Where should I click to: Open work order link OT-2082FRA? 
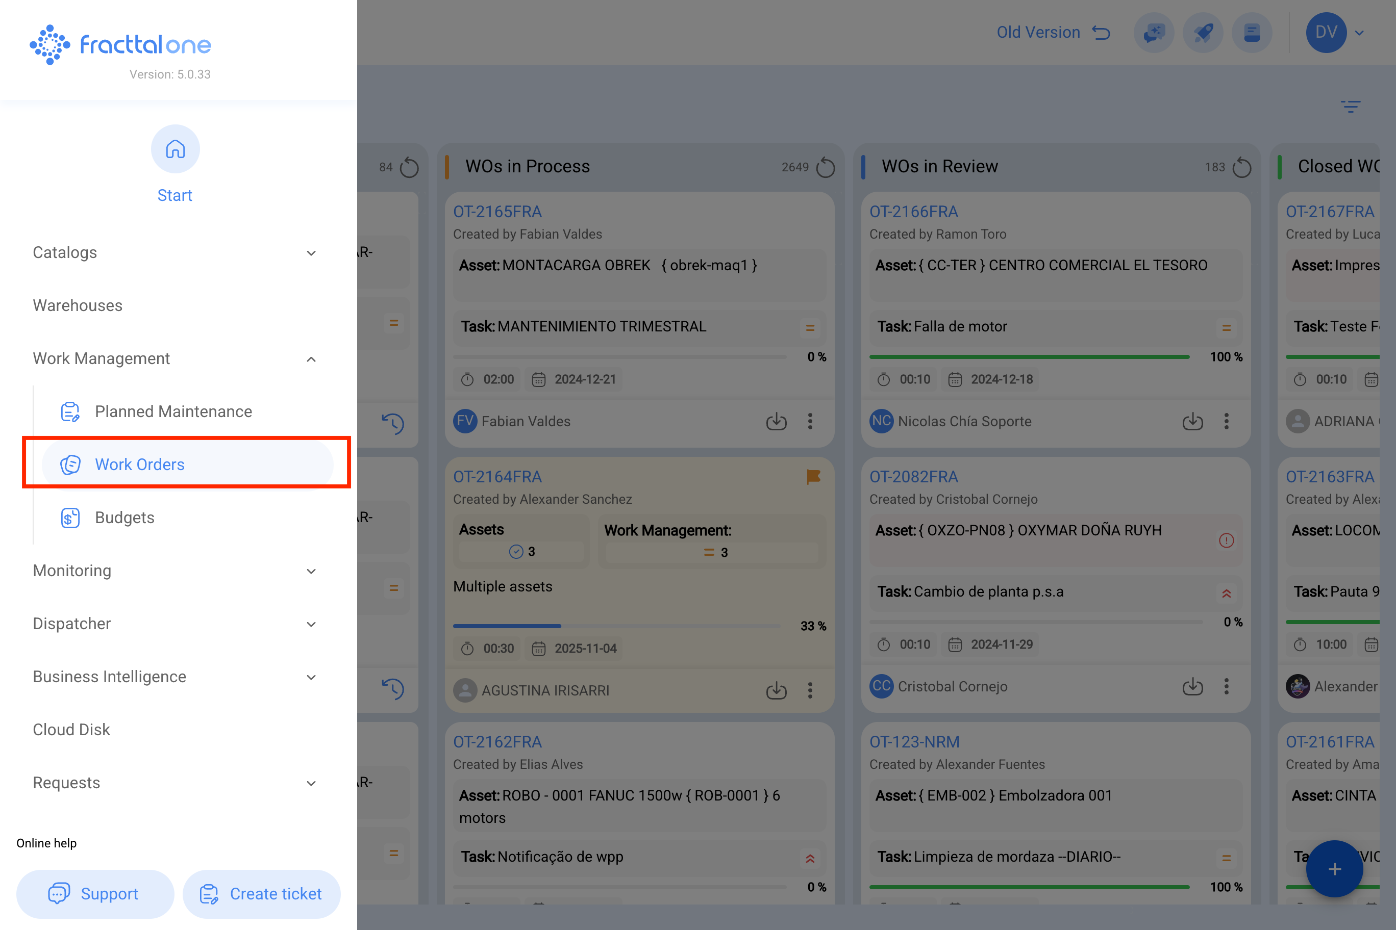click(x=914, y=477)
